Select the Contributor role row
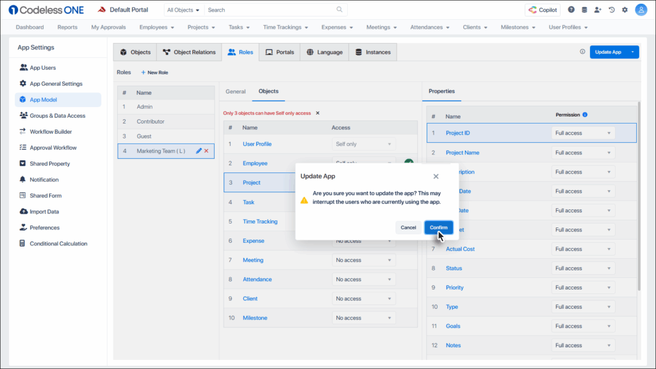Screen dimensions: 656x369 [x=166, y=121]
